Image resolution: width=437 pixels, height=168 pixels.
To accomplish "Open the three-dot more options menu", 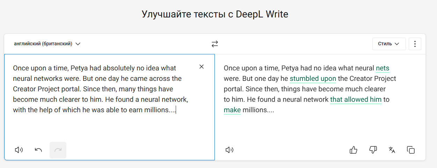I will pos(415,44).
